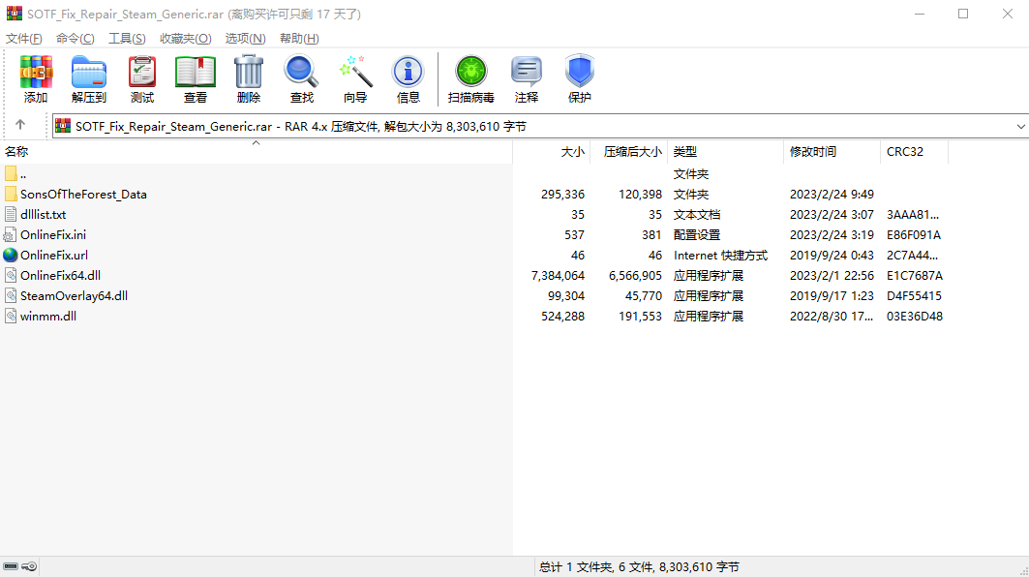Click the status bar totals text
The height and width of the screenshot is (577, 1029).
[639, 567]
